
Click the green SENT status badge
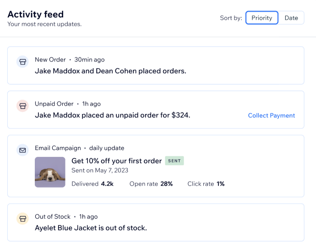[174, 160]
